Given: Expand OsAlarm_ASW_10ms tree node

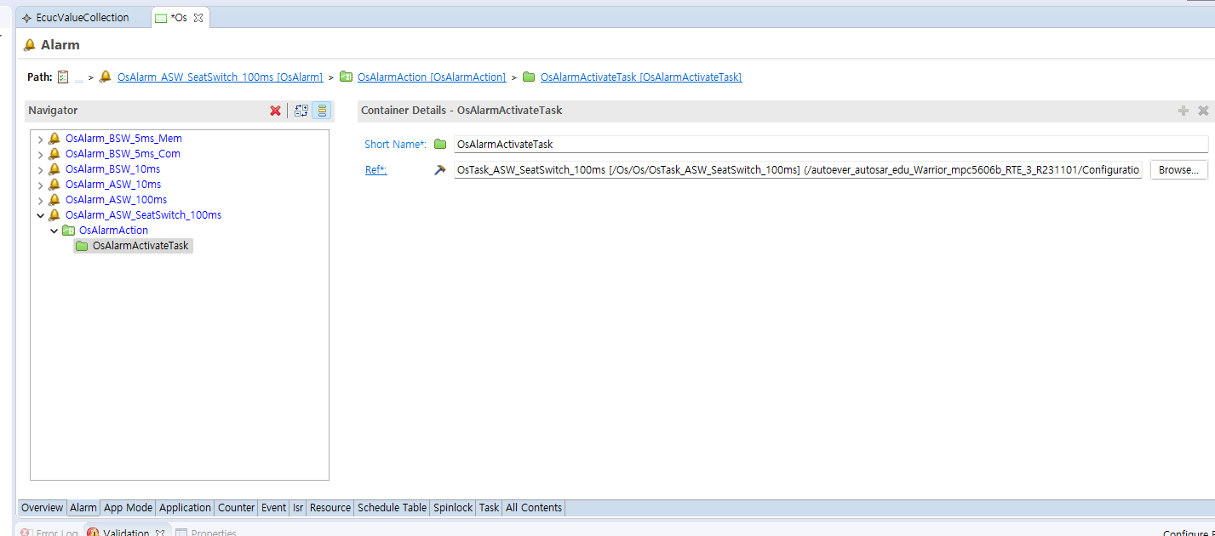Looking at the screenshot, I should click(40, 185).
